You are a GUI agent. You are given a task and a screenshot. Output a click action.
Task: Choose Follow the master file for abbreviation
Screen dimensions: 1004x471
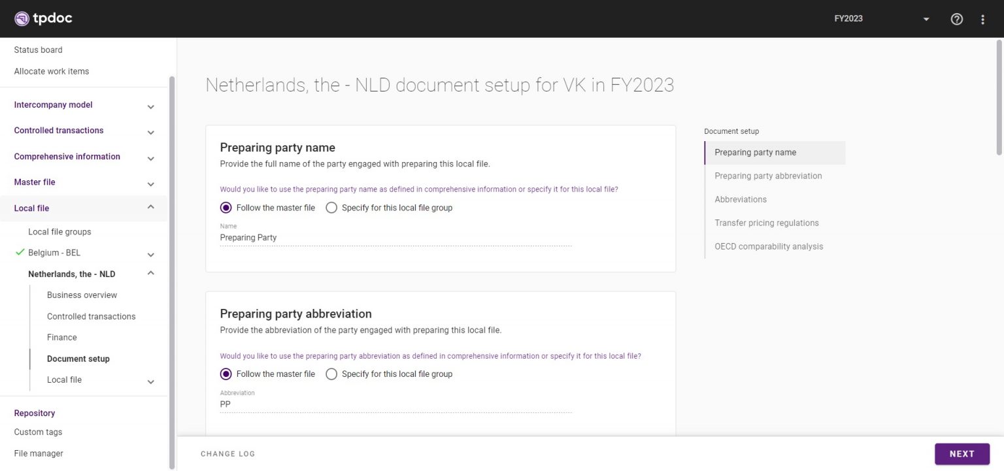pos(226,374)
